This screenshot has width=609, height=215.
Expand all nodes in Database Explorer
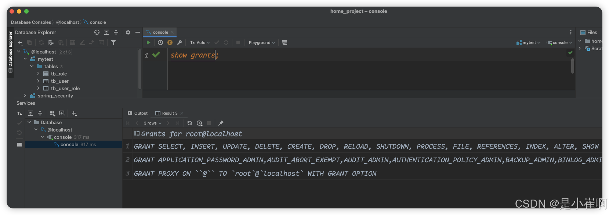click(x=106, y=32)
